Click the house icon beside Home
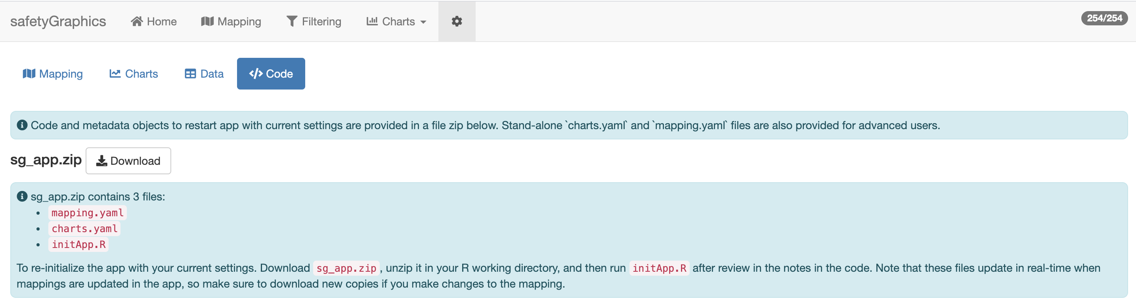The height and width of the screenshot is (305, 1136). 137,21
